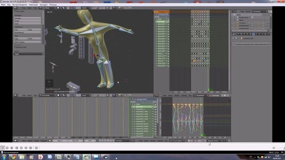Click the Rotate button

(28, 21)
